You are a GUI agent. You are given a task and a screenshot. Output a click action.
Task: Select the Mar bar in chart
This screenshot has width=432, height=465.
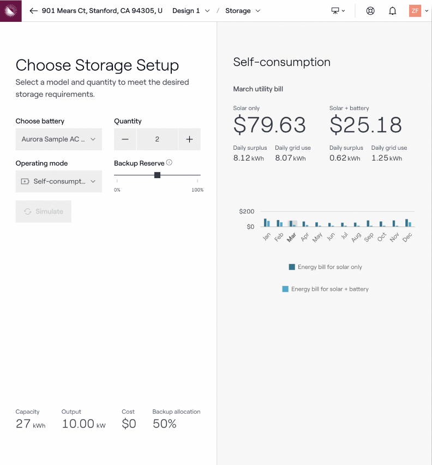(x=292, y=223)
